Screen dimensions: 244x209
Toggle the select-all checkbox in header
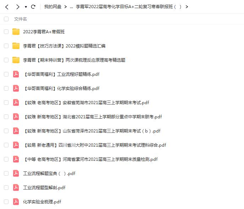[x=6, y=19]
